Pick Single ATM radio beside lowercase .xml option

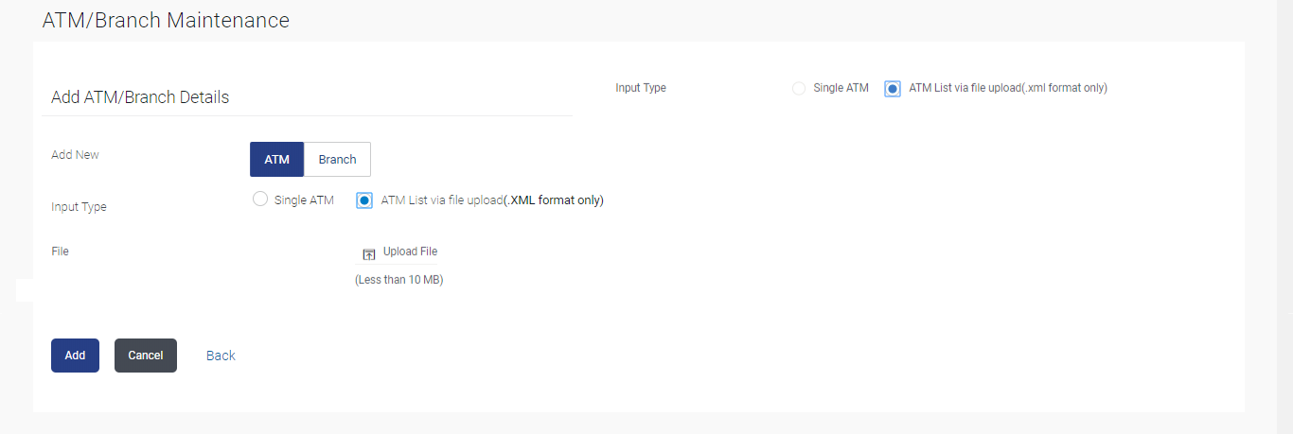coord(799,88)
